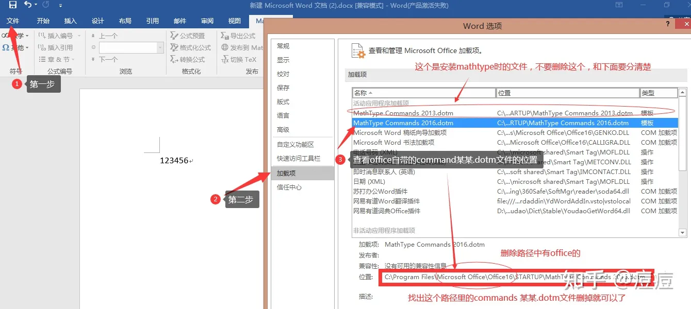The height and width of the screenshot is (309, 691).
Task: Open Customize Quick Access Toolbar dropdown
Action: (61, 6)
